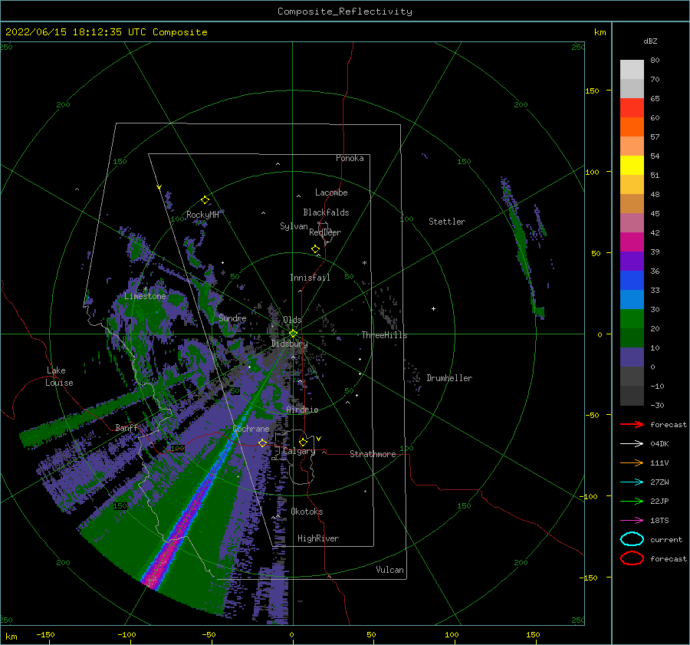Click the Blackfalds town label
Screen dimensions: 690x645
click(326, 212)
